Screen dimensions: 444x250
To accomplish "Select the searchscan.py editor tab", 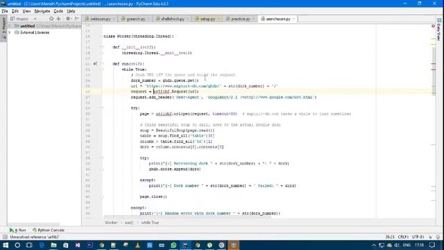I will (278, 19).
